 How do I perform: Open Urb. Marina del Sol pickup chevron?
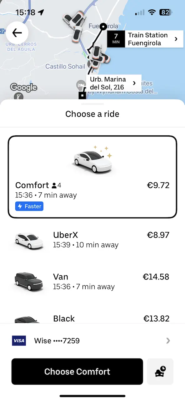coord(134,83)
